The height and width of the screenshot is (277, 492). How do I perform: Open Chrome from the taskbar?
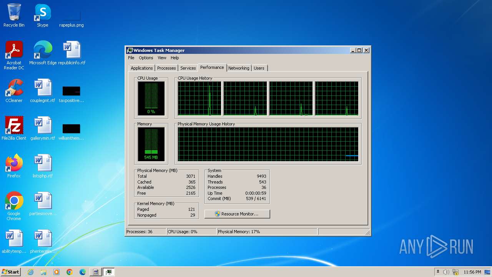[x=70, y=272]
